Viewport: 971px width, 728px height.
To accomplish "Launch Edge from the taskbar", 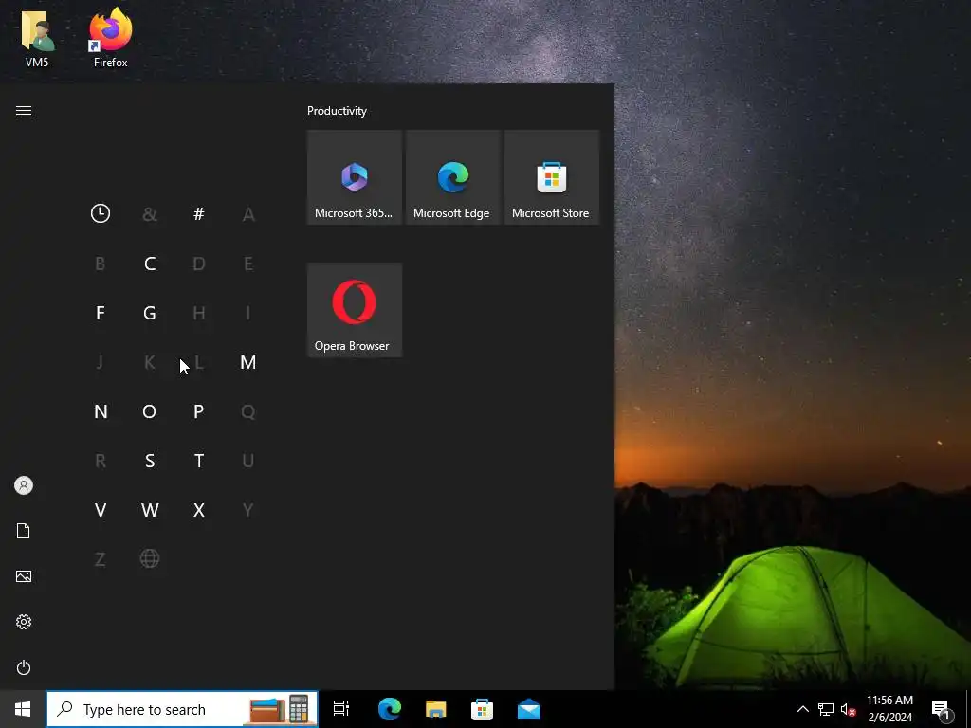I will (x=390, y=709).
